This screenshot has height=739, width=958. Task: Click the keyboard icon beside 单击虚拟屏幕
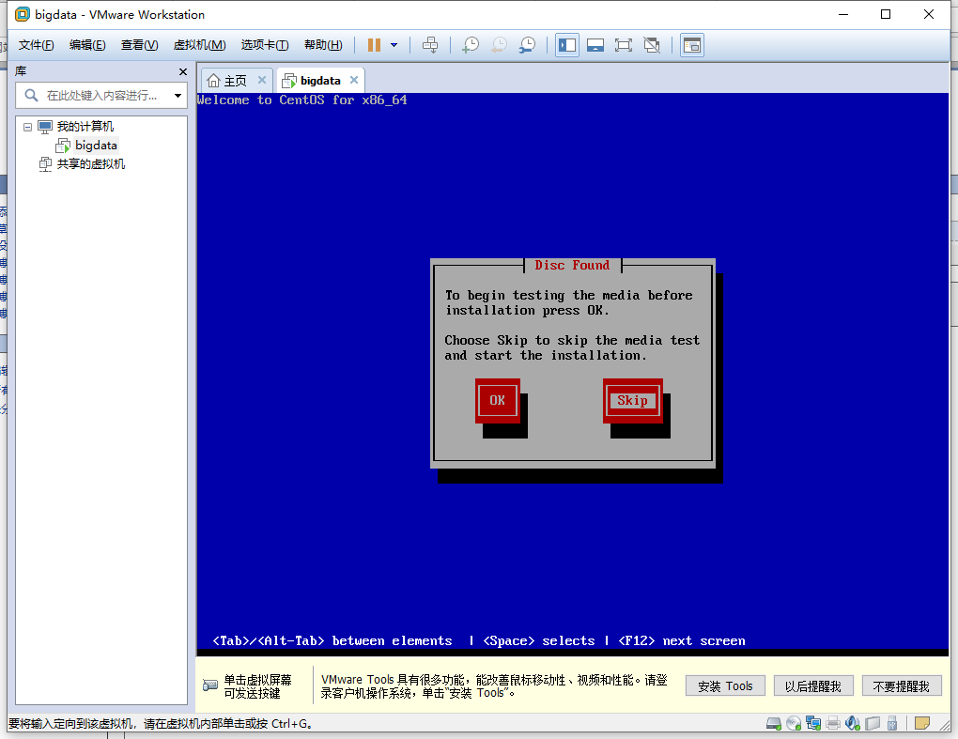coord(210,685)
